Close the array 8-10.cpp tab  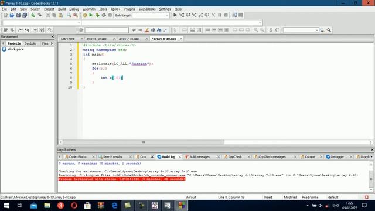tap(181, 39)
